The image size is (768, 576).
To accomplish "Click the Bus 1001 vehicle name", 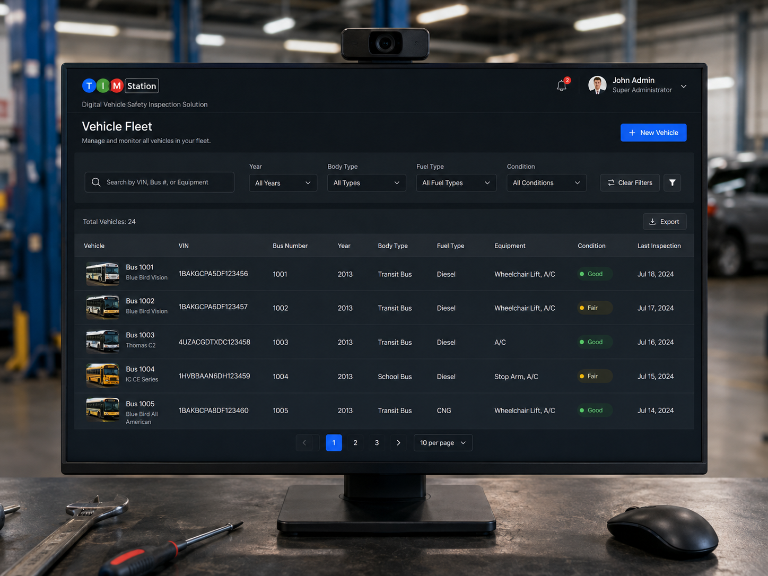I will [x=139, y=267].
